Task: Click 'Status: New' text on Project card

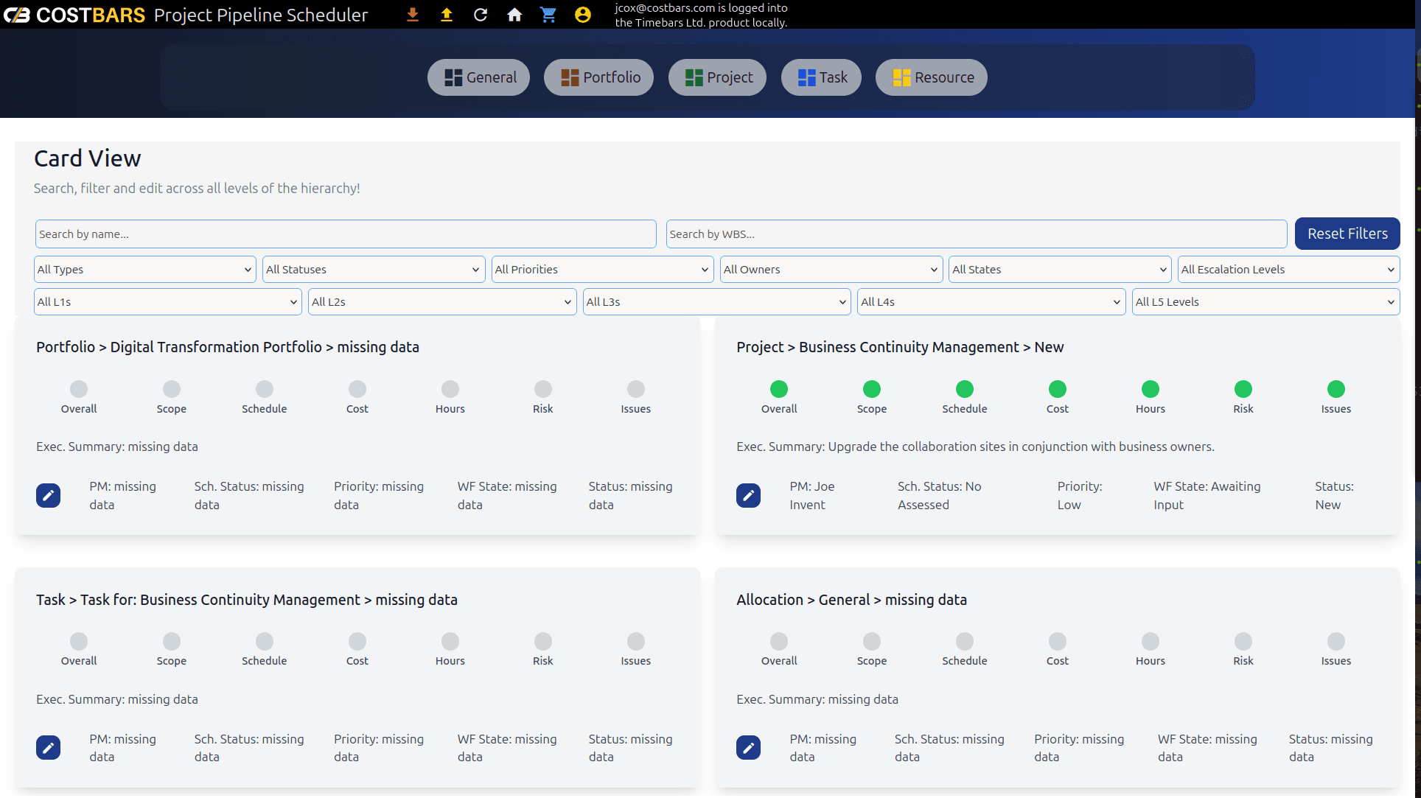Action: (1335, 495)
